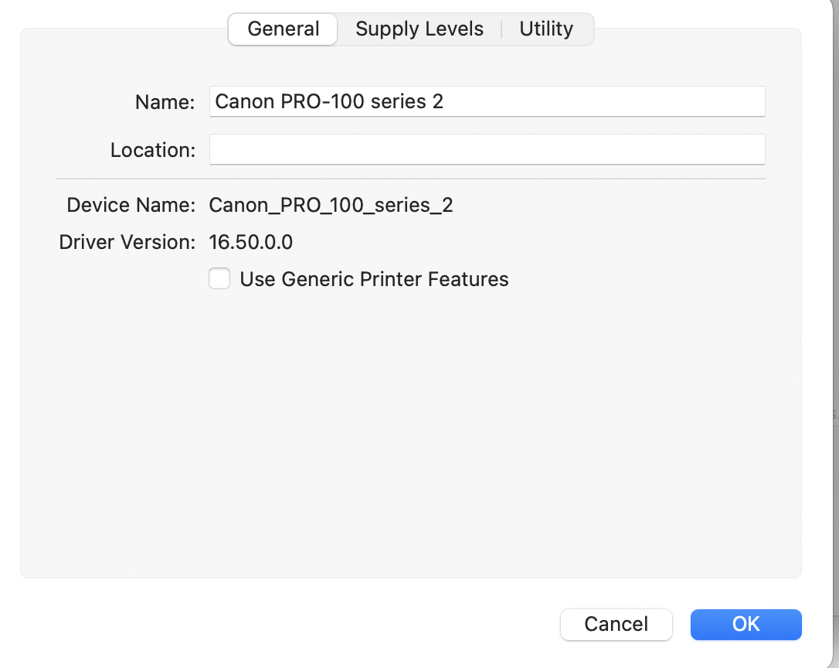Viewport: 839px width, 668px height.
Task: Click the Canon_PRO_100_series_2 device name value
Action: tap(331, 205)
